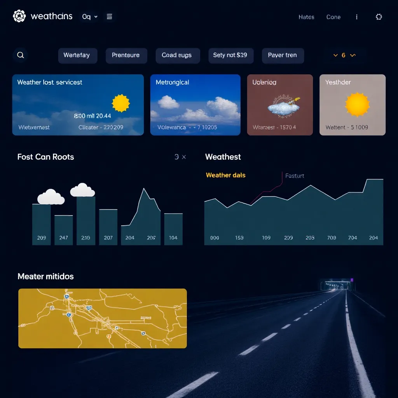398x398 pixels.
Task: Open the left chevron dropdown near the count
Action: (335, 55)
